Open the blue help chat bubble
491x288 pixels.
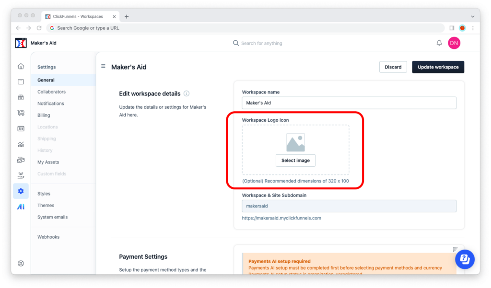coord(465,259)
